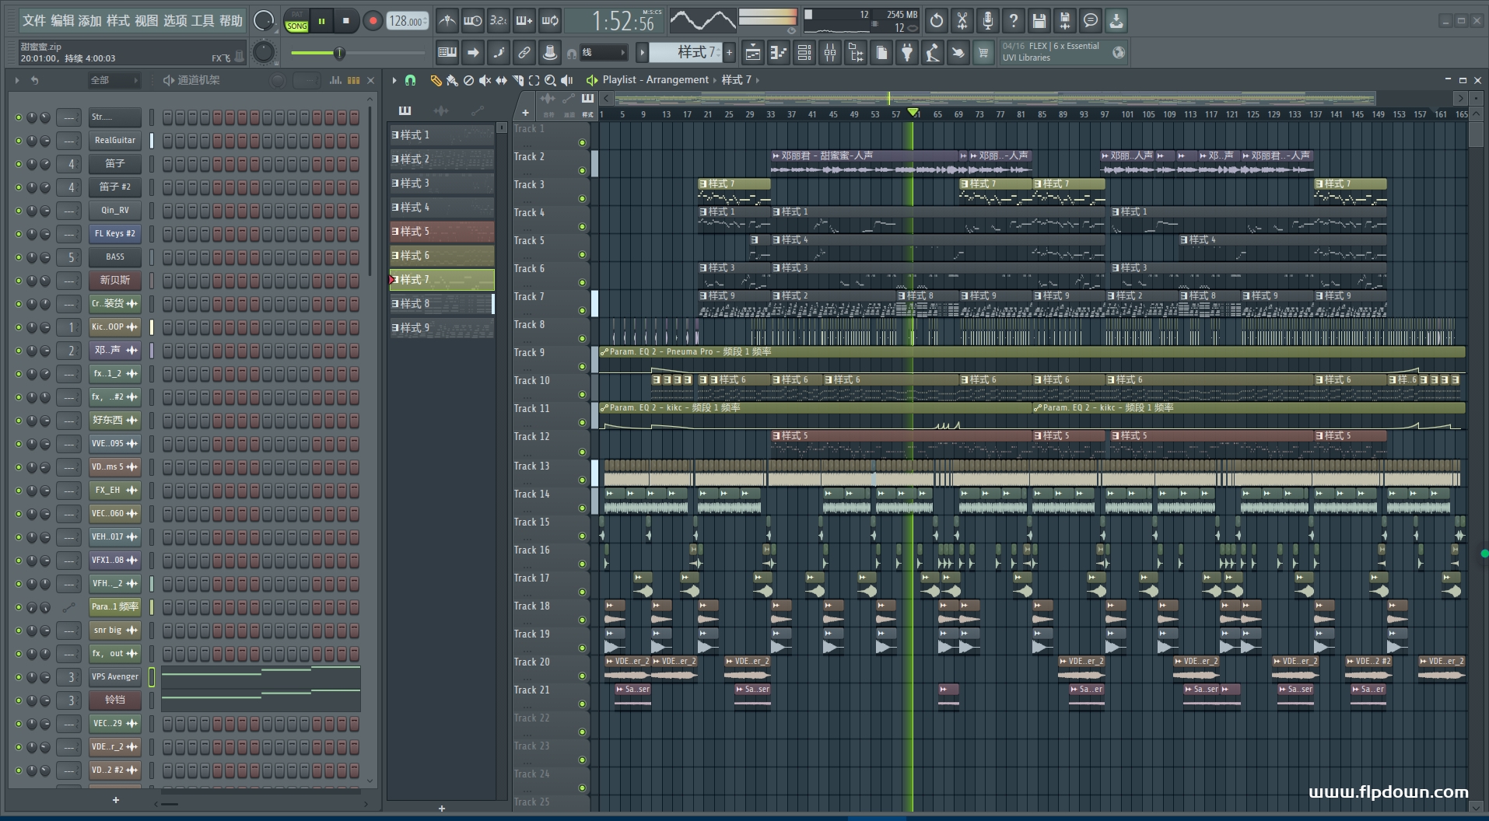Click the record button
Screen dimensions: 1489x821
click(373, 21)
